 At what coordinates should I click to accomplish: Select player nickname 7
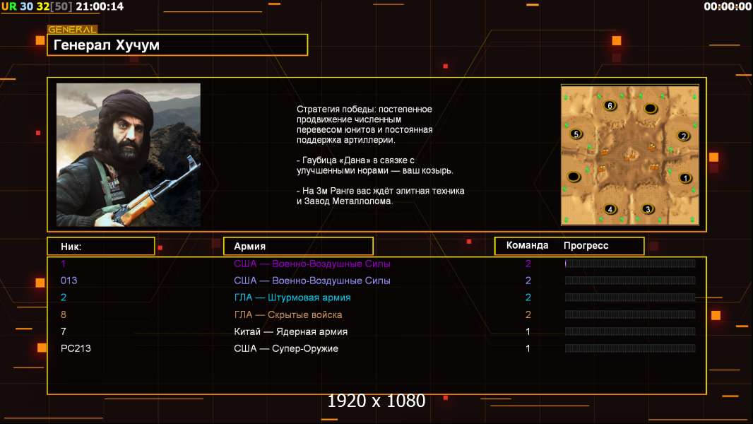pyautogui.click(x=64, y=331)
